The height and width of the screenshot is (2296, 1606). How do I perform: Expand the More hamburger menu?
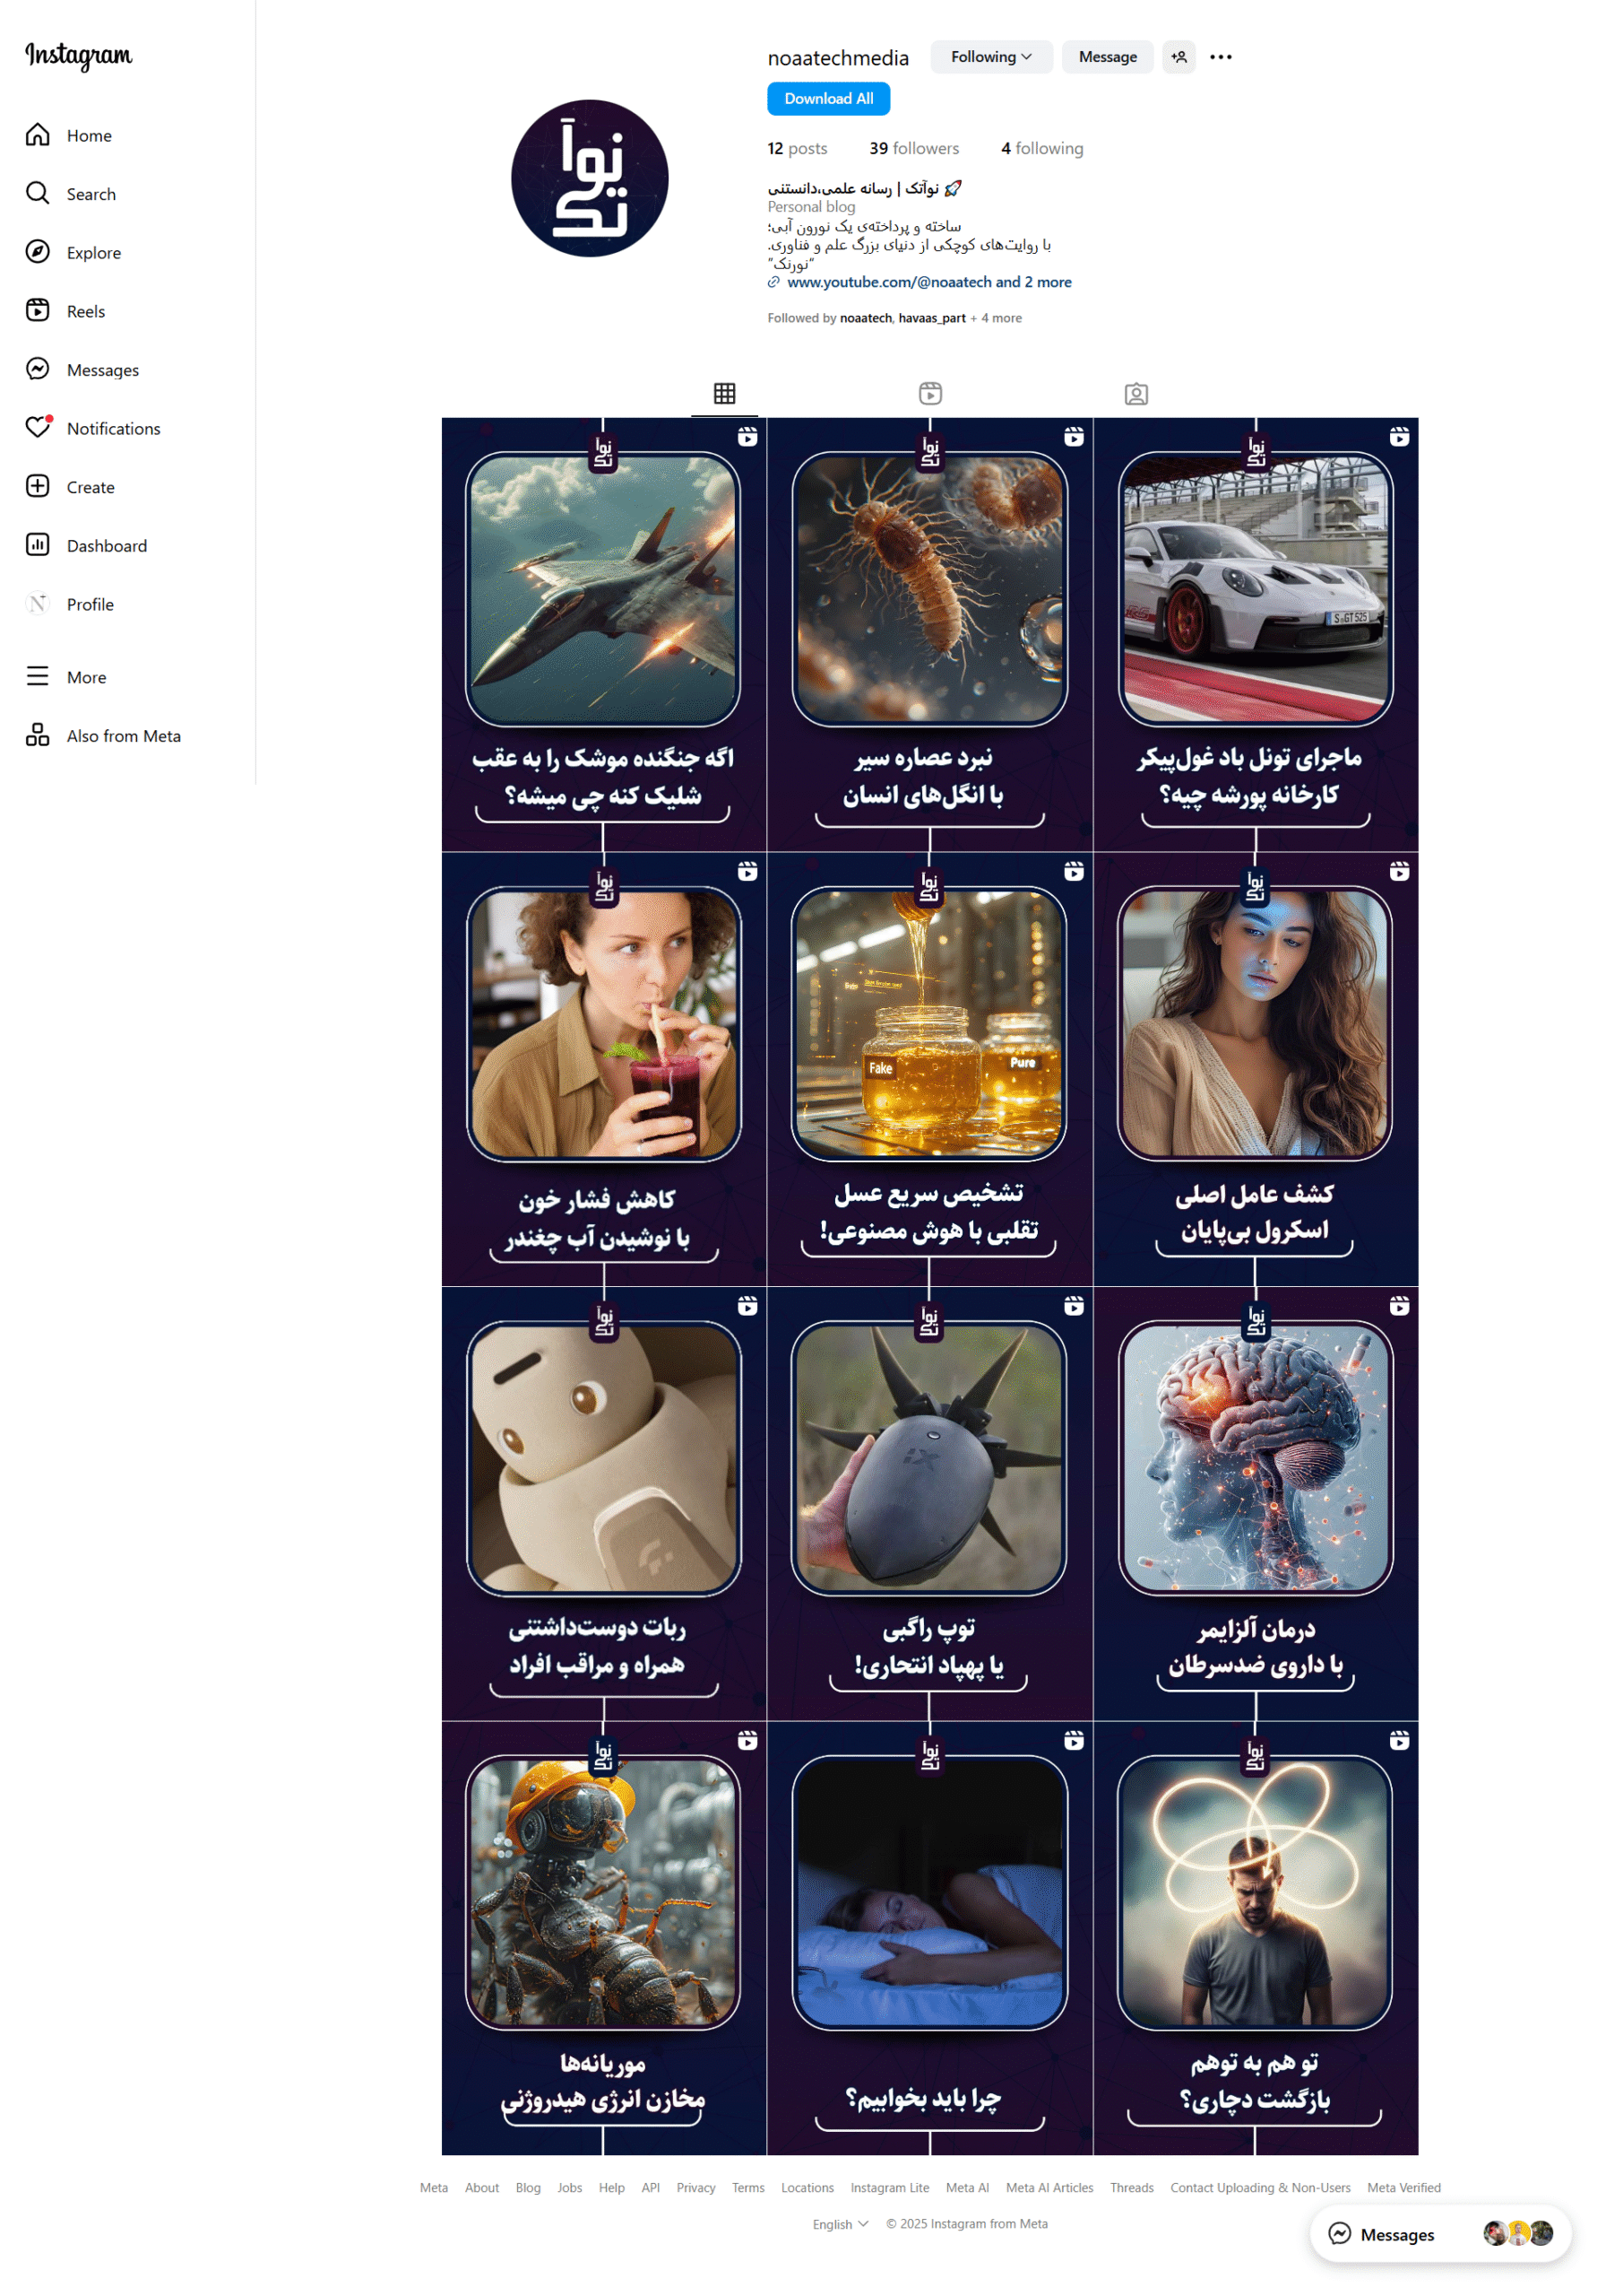click(x=37, y=677)
